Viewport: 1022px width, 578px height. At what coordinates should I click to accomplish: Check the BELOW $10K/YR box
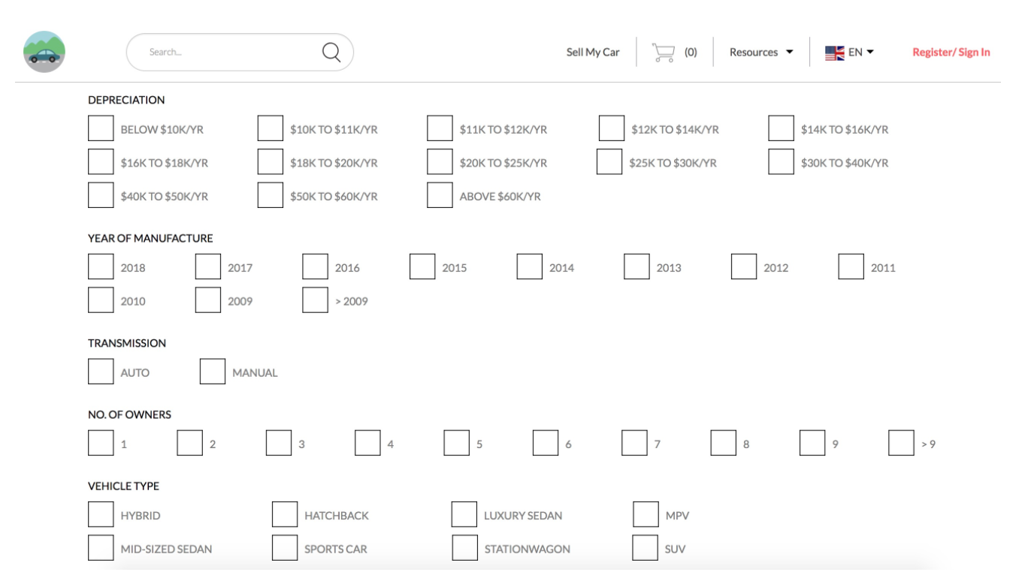click(101, 129)
